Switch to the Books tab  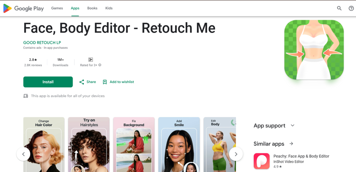tap(92, 8)
